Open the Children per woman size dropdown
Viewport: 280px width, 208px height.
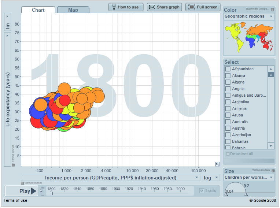click(249, 178)
